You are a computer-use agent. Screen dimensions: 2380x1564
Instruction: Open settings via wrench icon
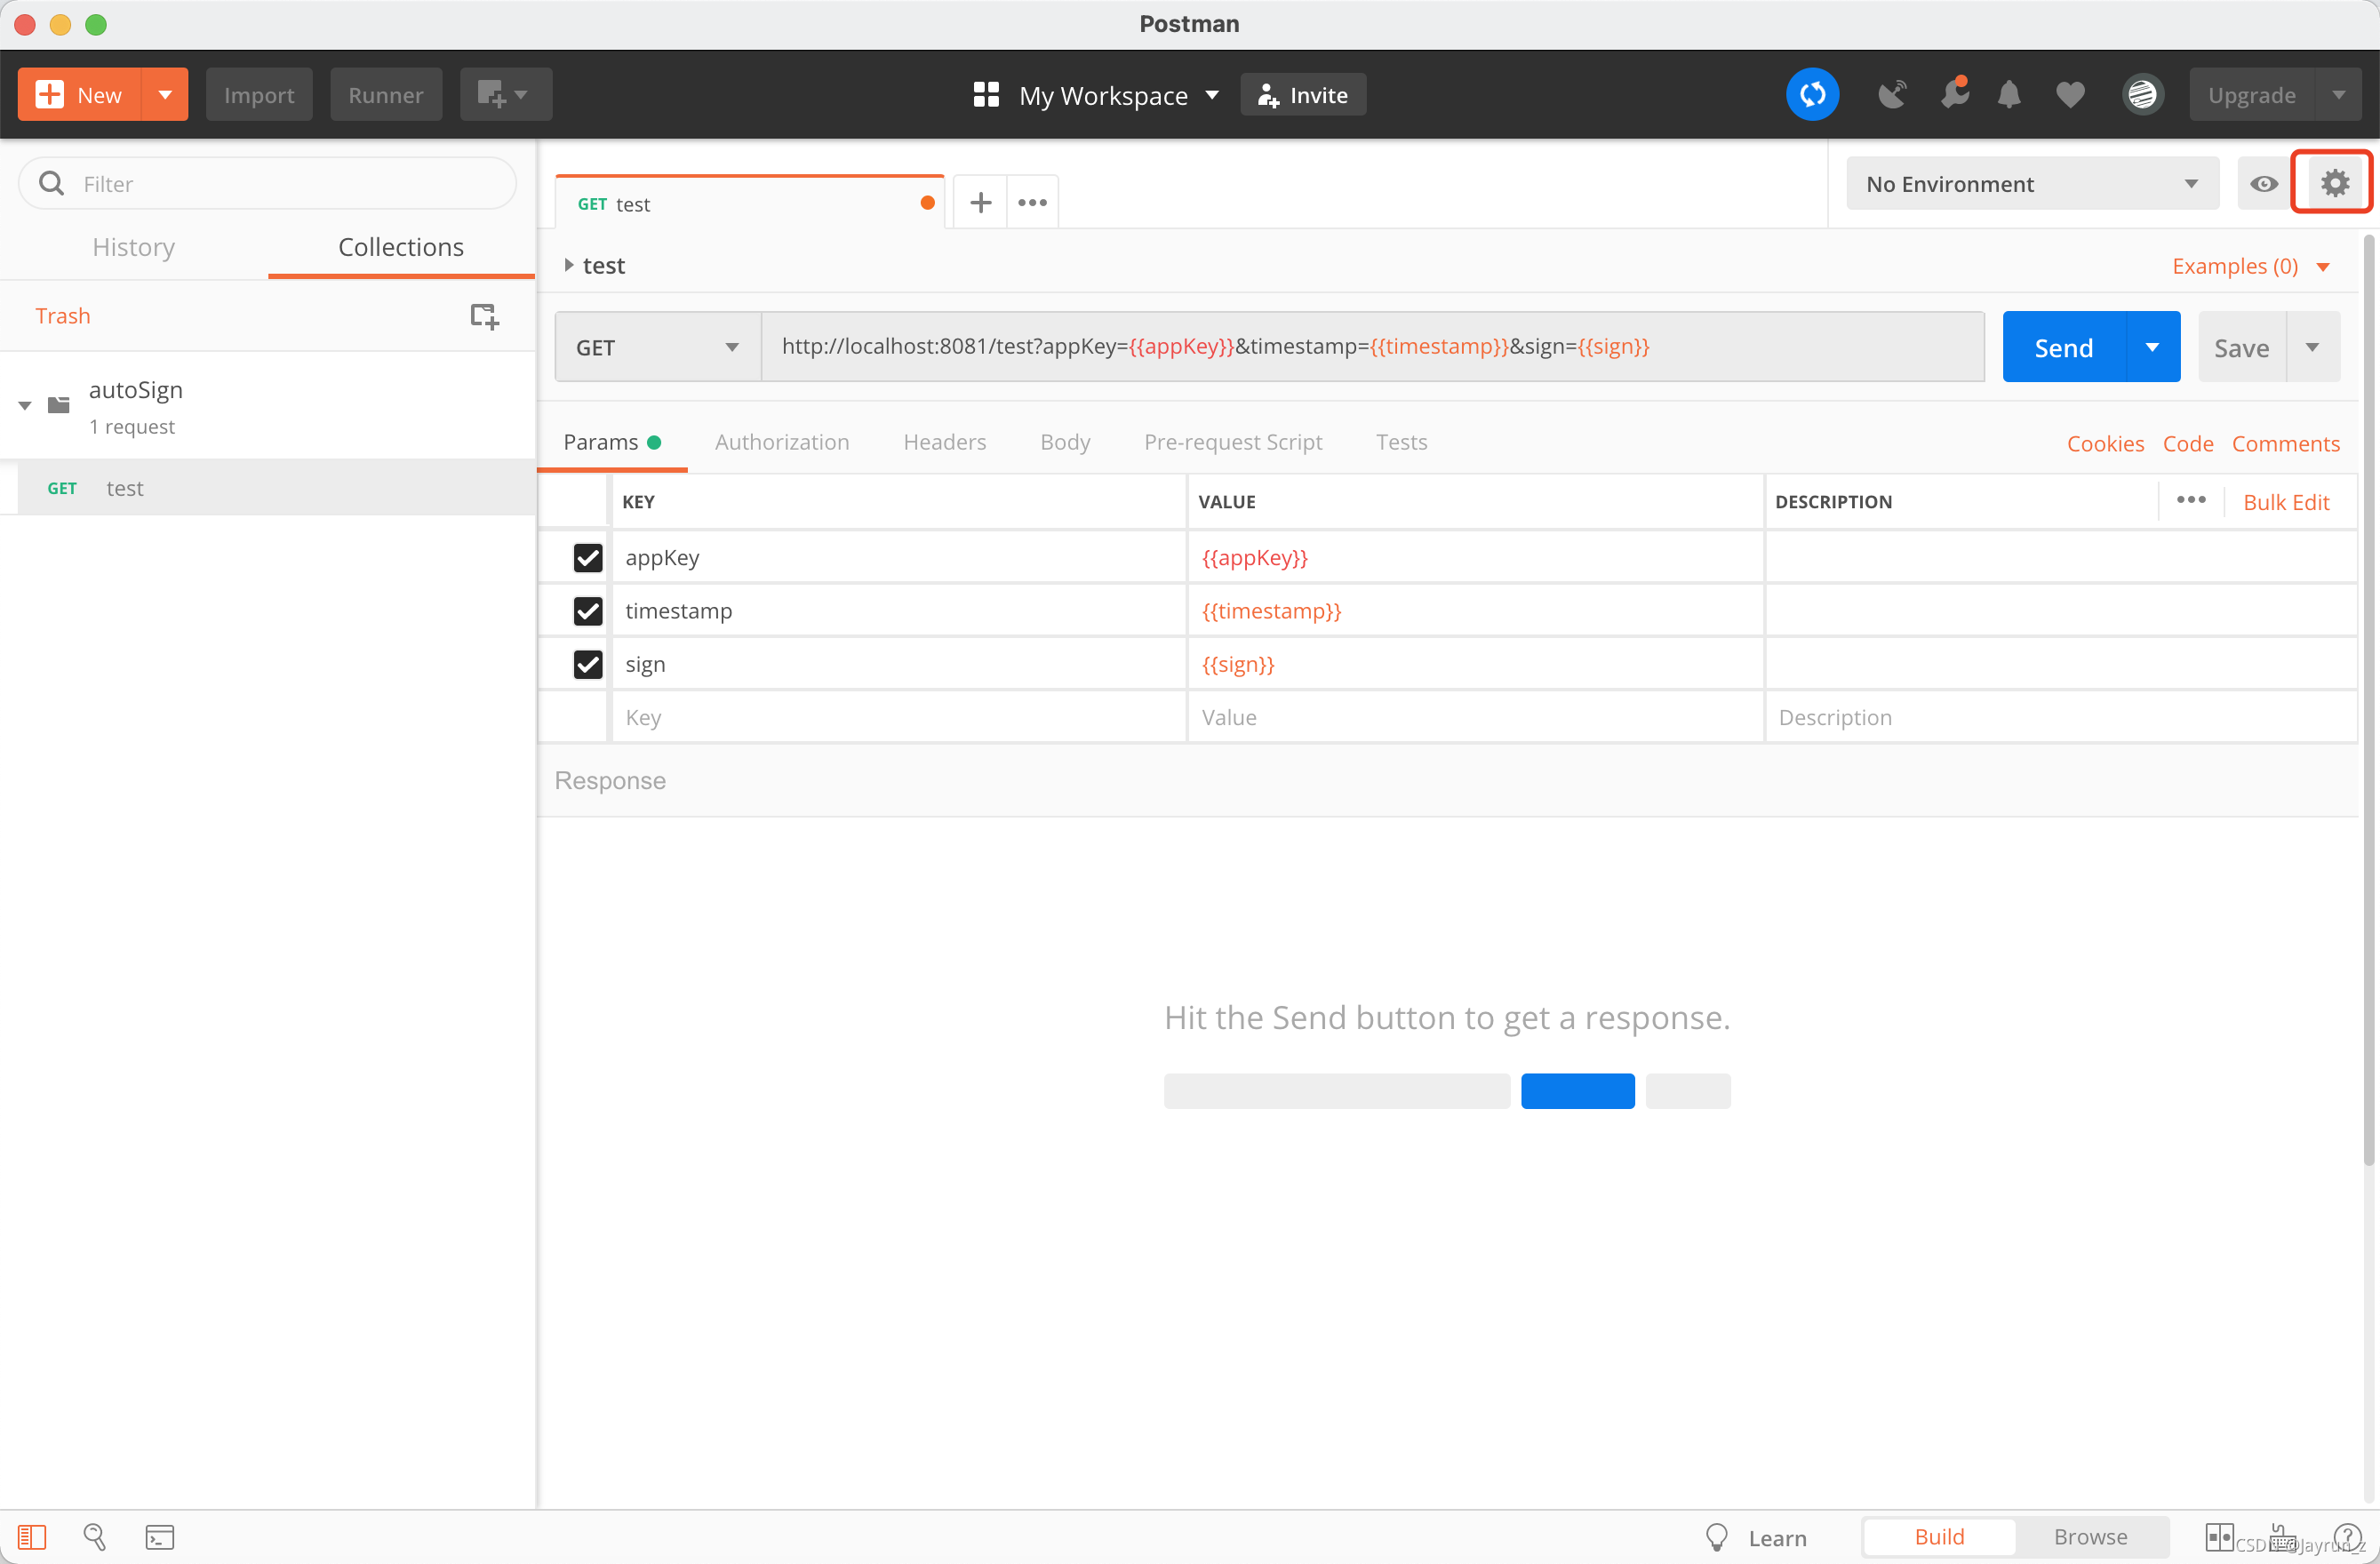tap(1953, 95)
